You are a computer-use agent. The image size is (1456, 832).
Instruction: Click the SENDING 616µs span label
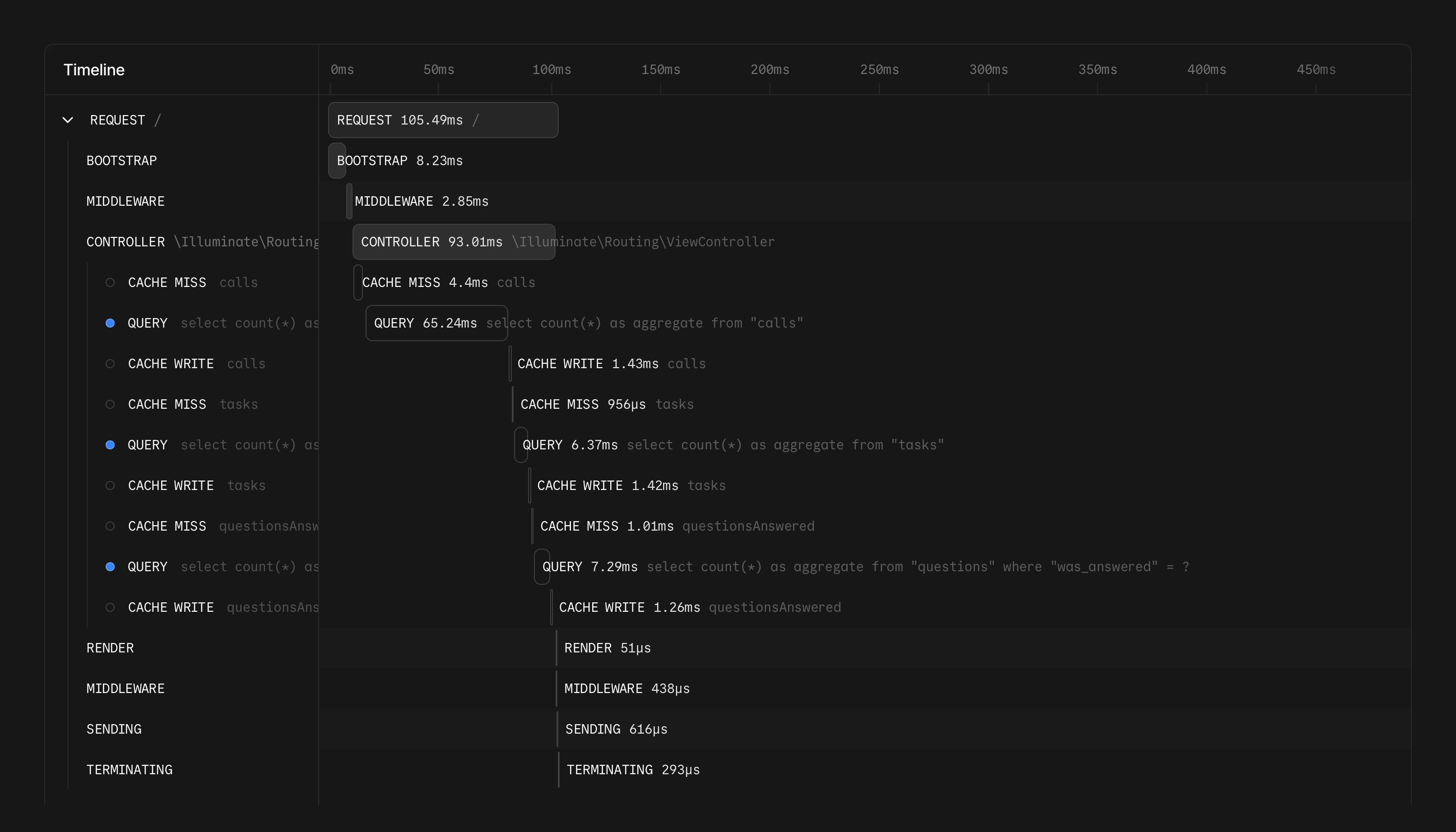point(616,729)
